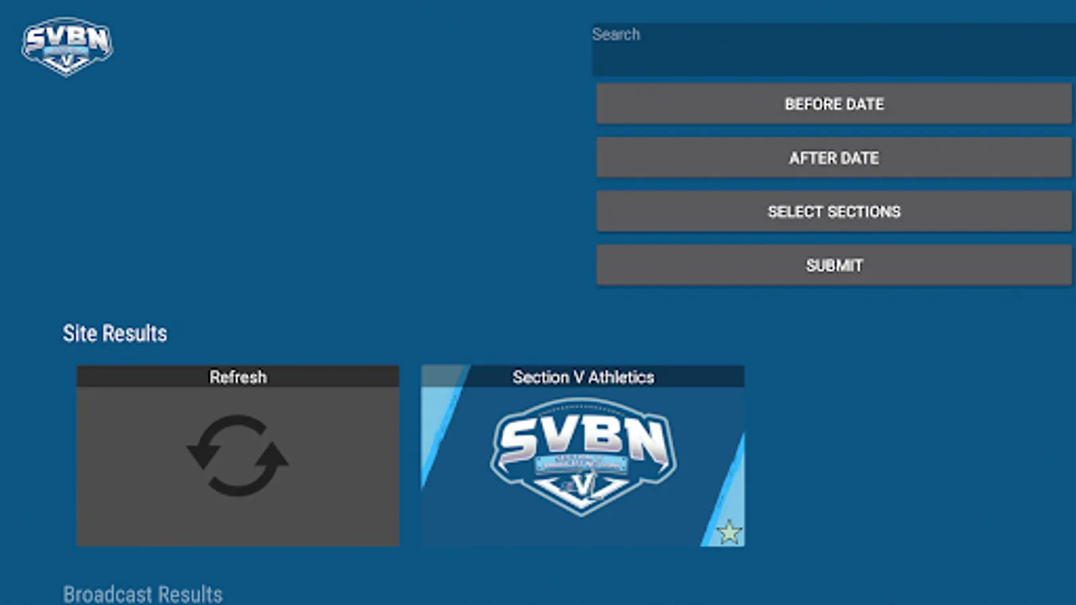The height and width of the screenshot is (605, 1076).
Task: Open the Before Date picker
Action: (834, 104)
